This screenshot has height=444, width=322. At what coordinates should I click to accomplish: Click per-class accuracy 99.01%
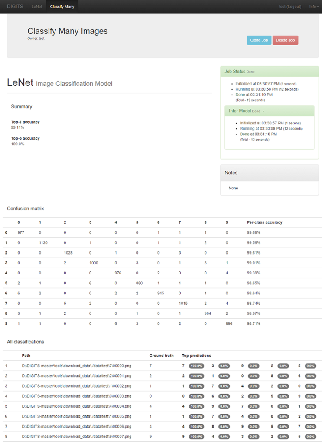[254, 263]
